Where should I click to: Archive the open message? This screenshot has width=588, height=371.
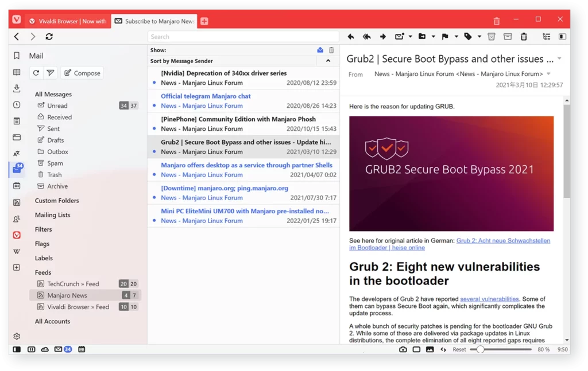(508, 37)
